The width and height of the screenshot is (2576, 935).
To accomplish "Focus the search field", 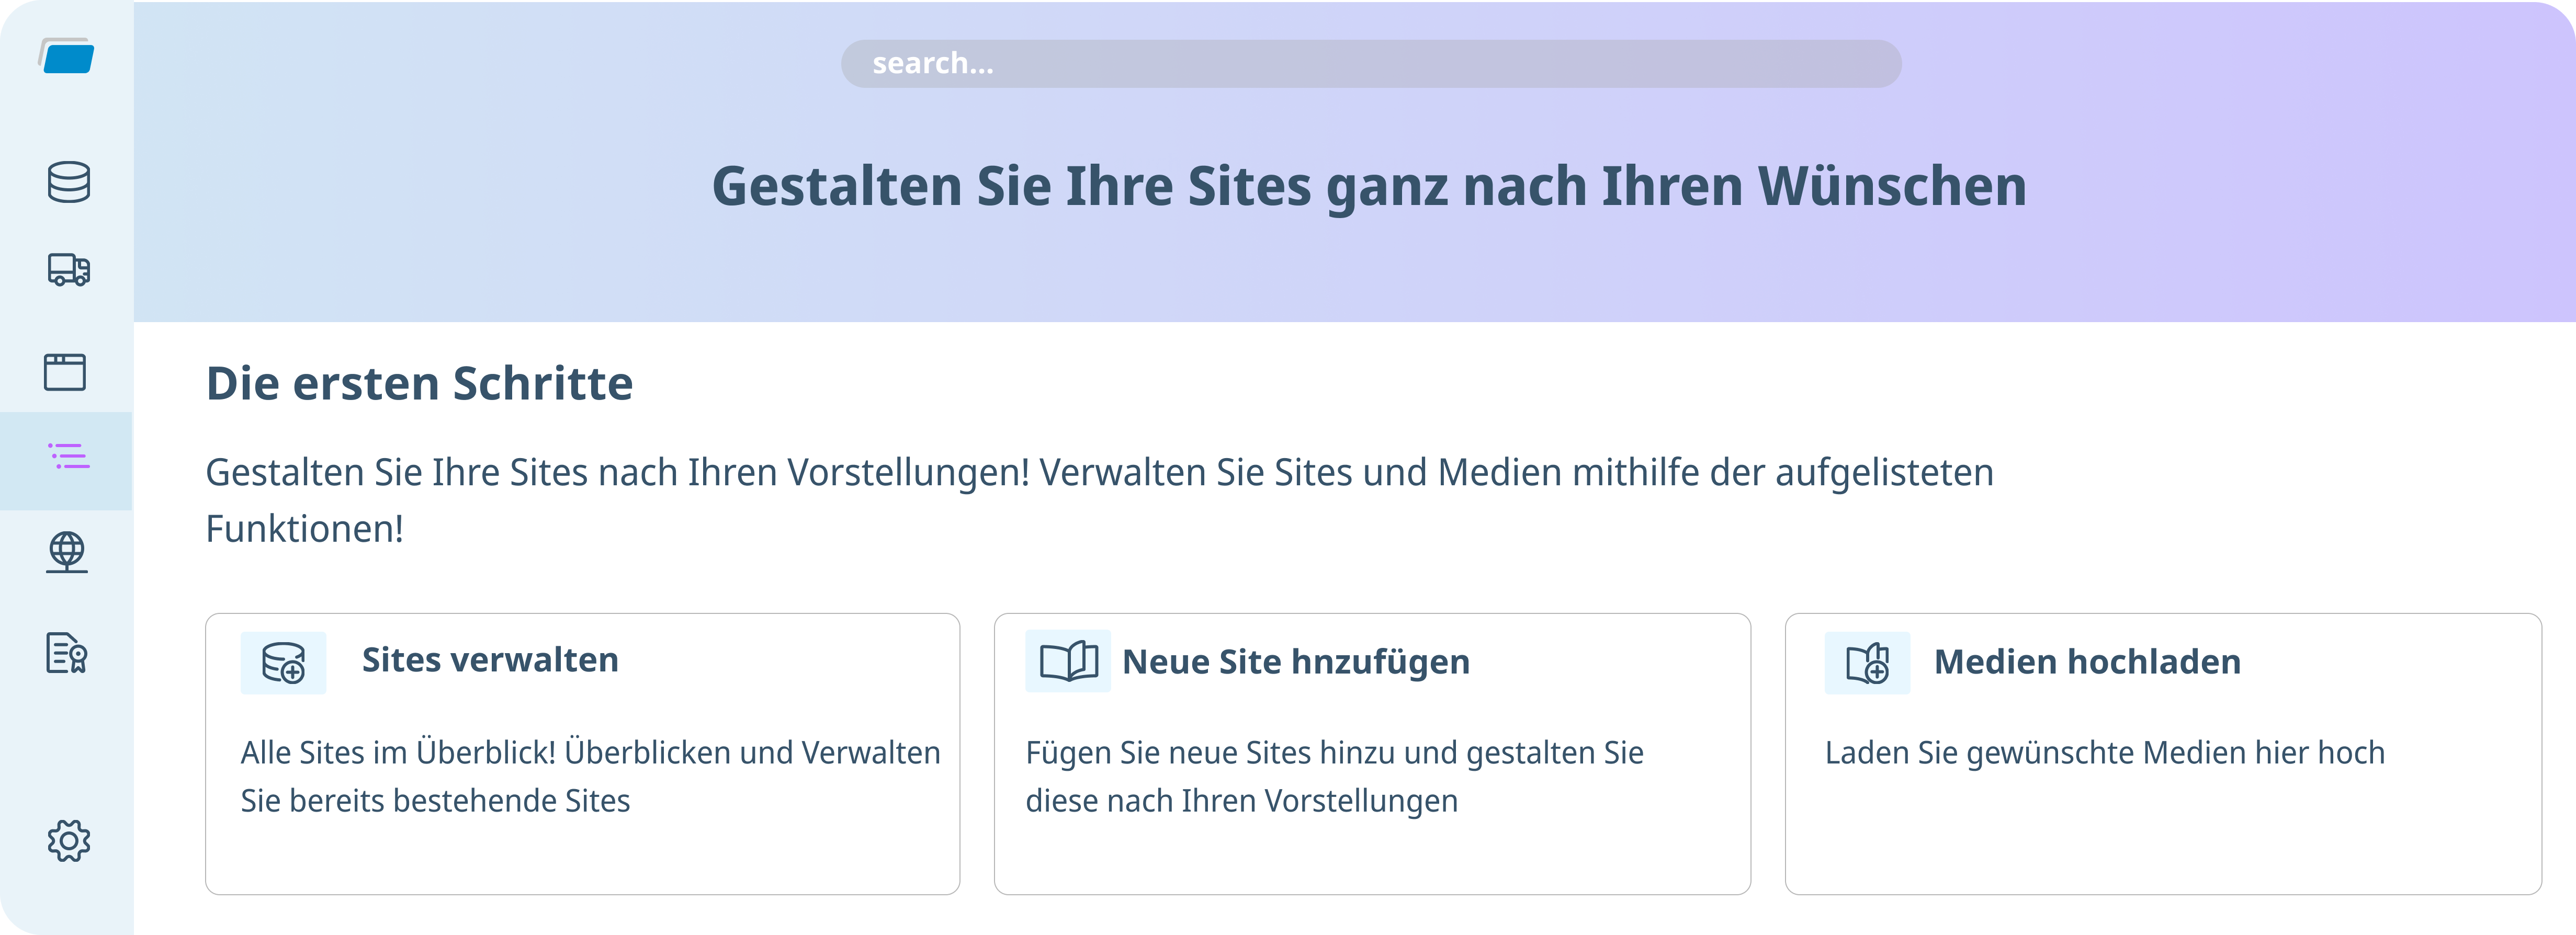I will 1371,64.
